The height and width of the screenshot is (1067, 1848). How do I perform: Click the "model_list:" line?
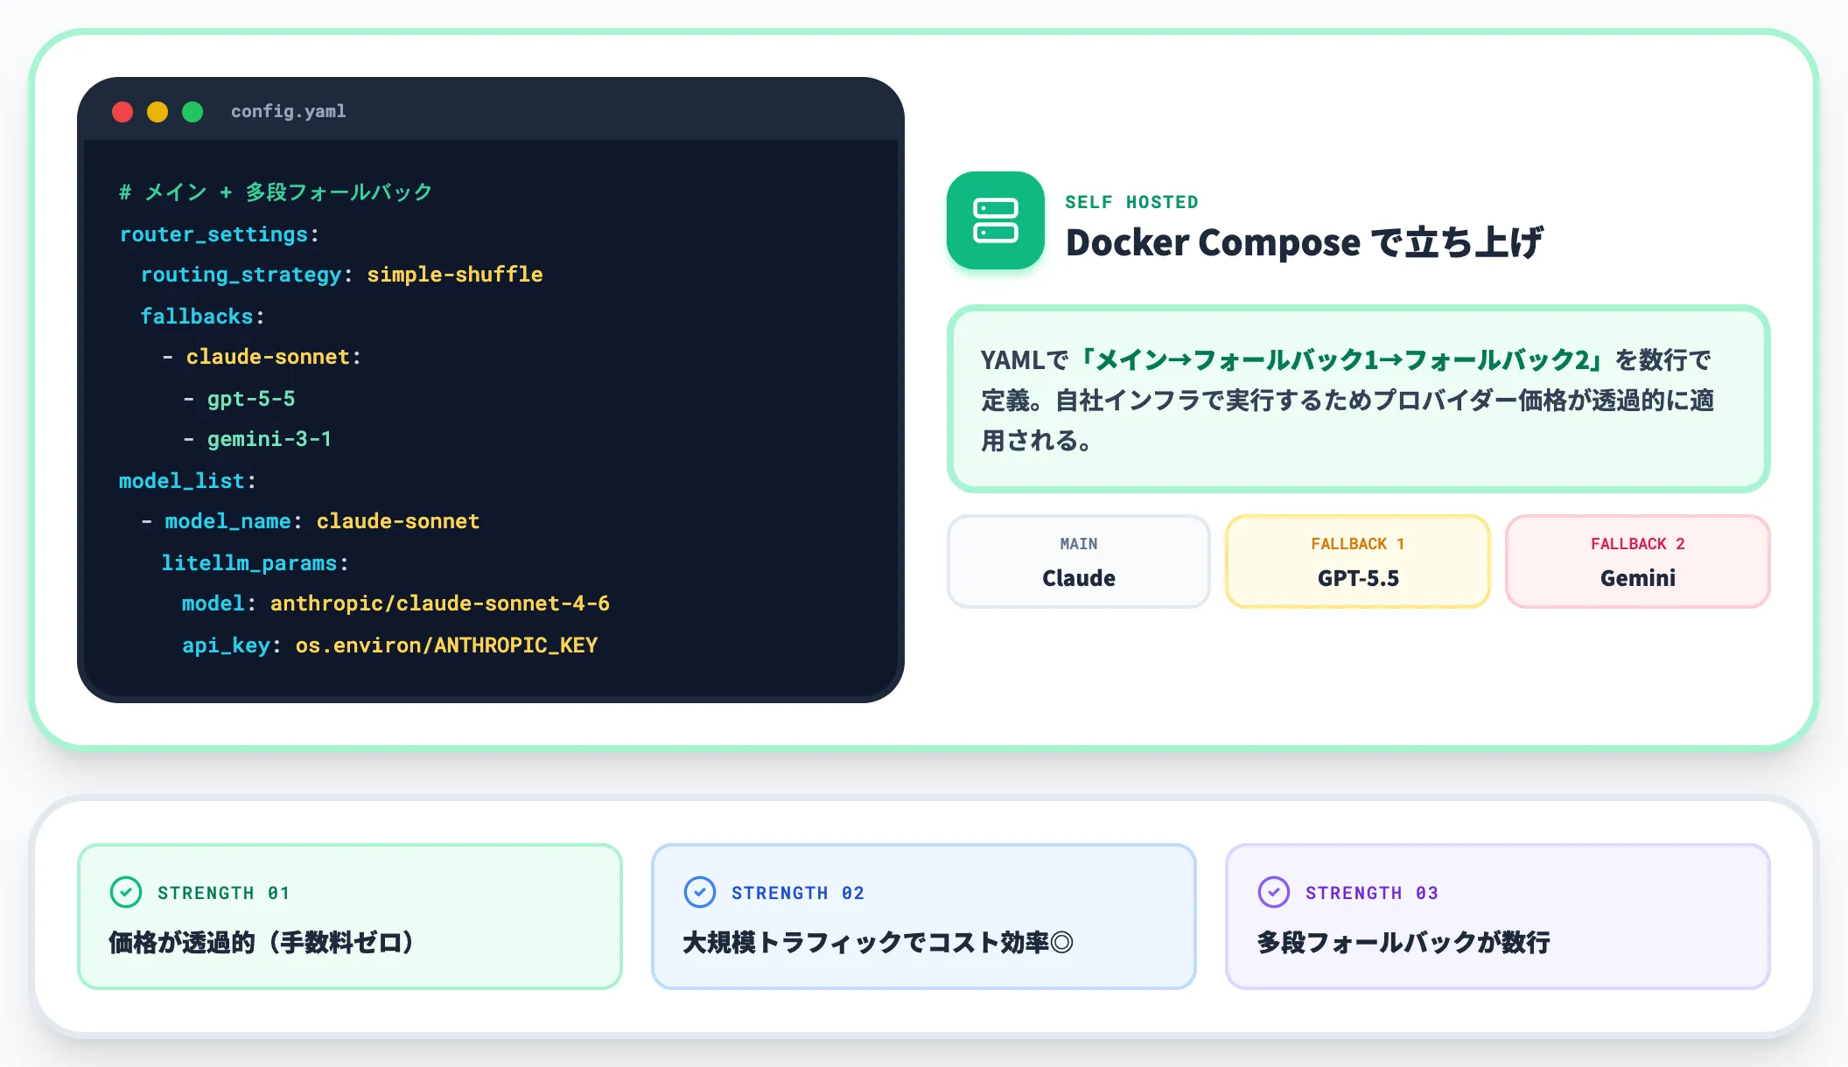[187, 481]
